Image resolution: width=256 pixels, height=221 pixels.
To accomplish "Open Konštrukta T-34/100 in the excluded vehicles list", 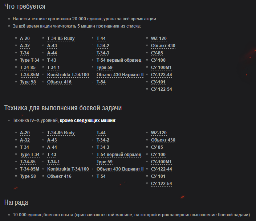I will pyautogui.click(x=68, y=169).
